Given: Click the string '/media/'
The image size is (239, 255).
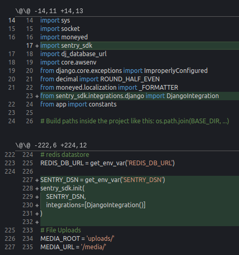Looking at the screenshot, I should (93, 247).
